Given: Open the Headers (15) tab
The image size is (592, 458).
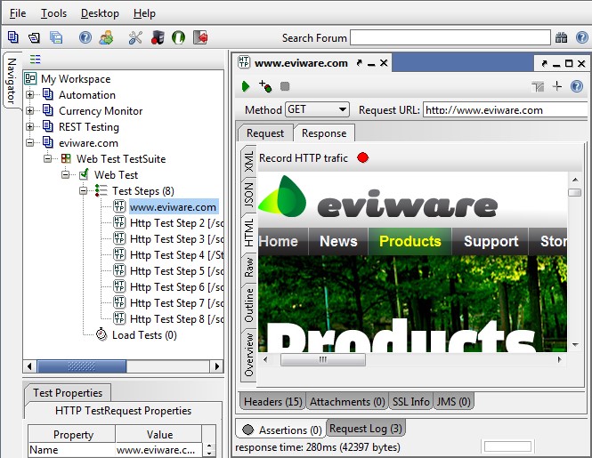Looking at the screenshot, I should pyautogui.click(x=272, y=402).
